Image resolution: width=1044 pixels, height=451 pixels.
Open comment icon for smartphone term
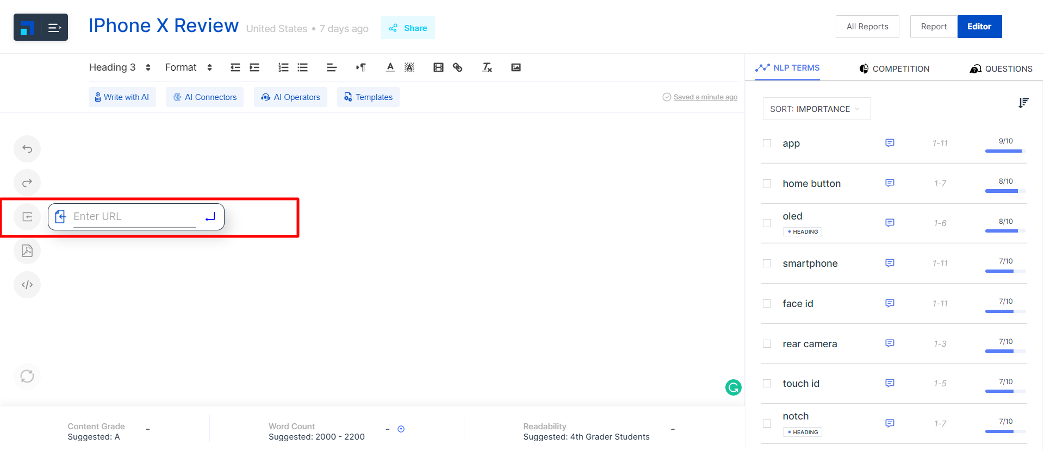(x=890, y=263)
